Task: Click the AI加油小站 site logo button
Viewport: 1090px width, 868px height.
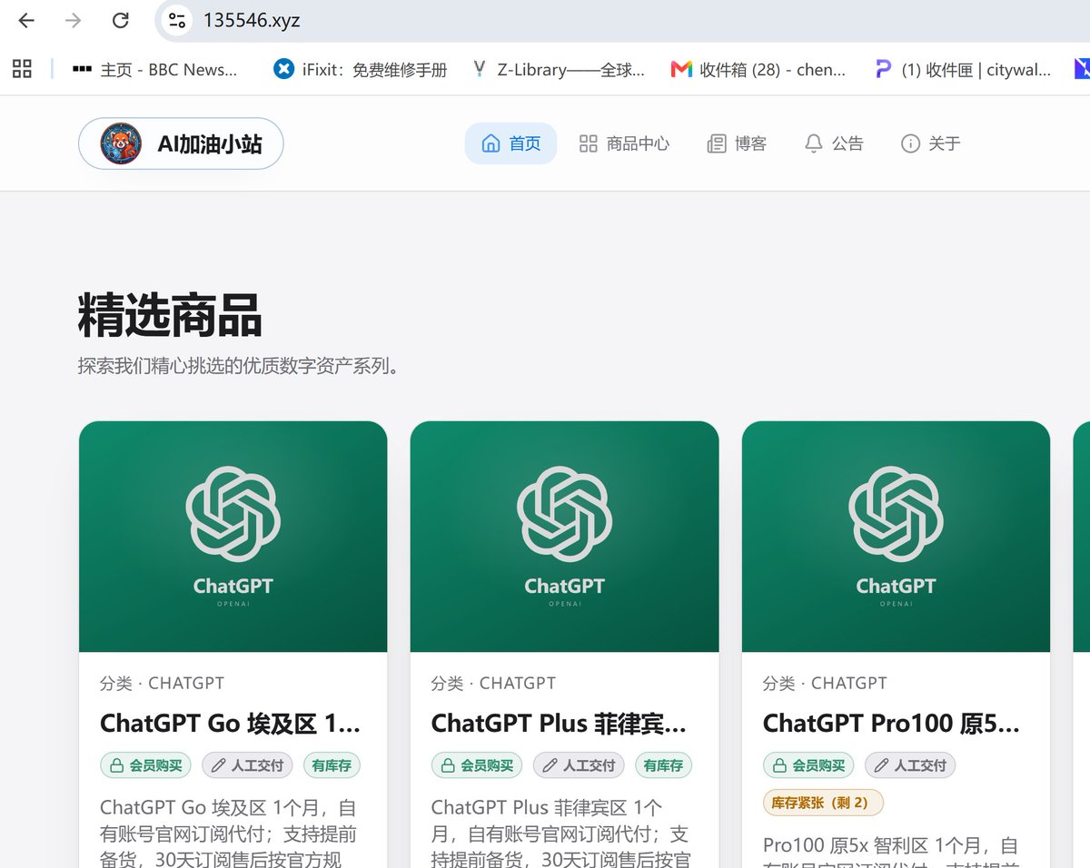Action: tap(181, 143)
